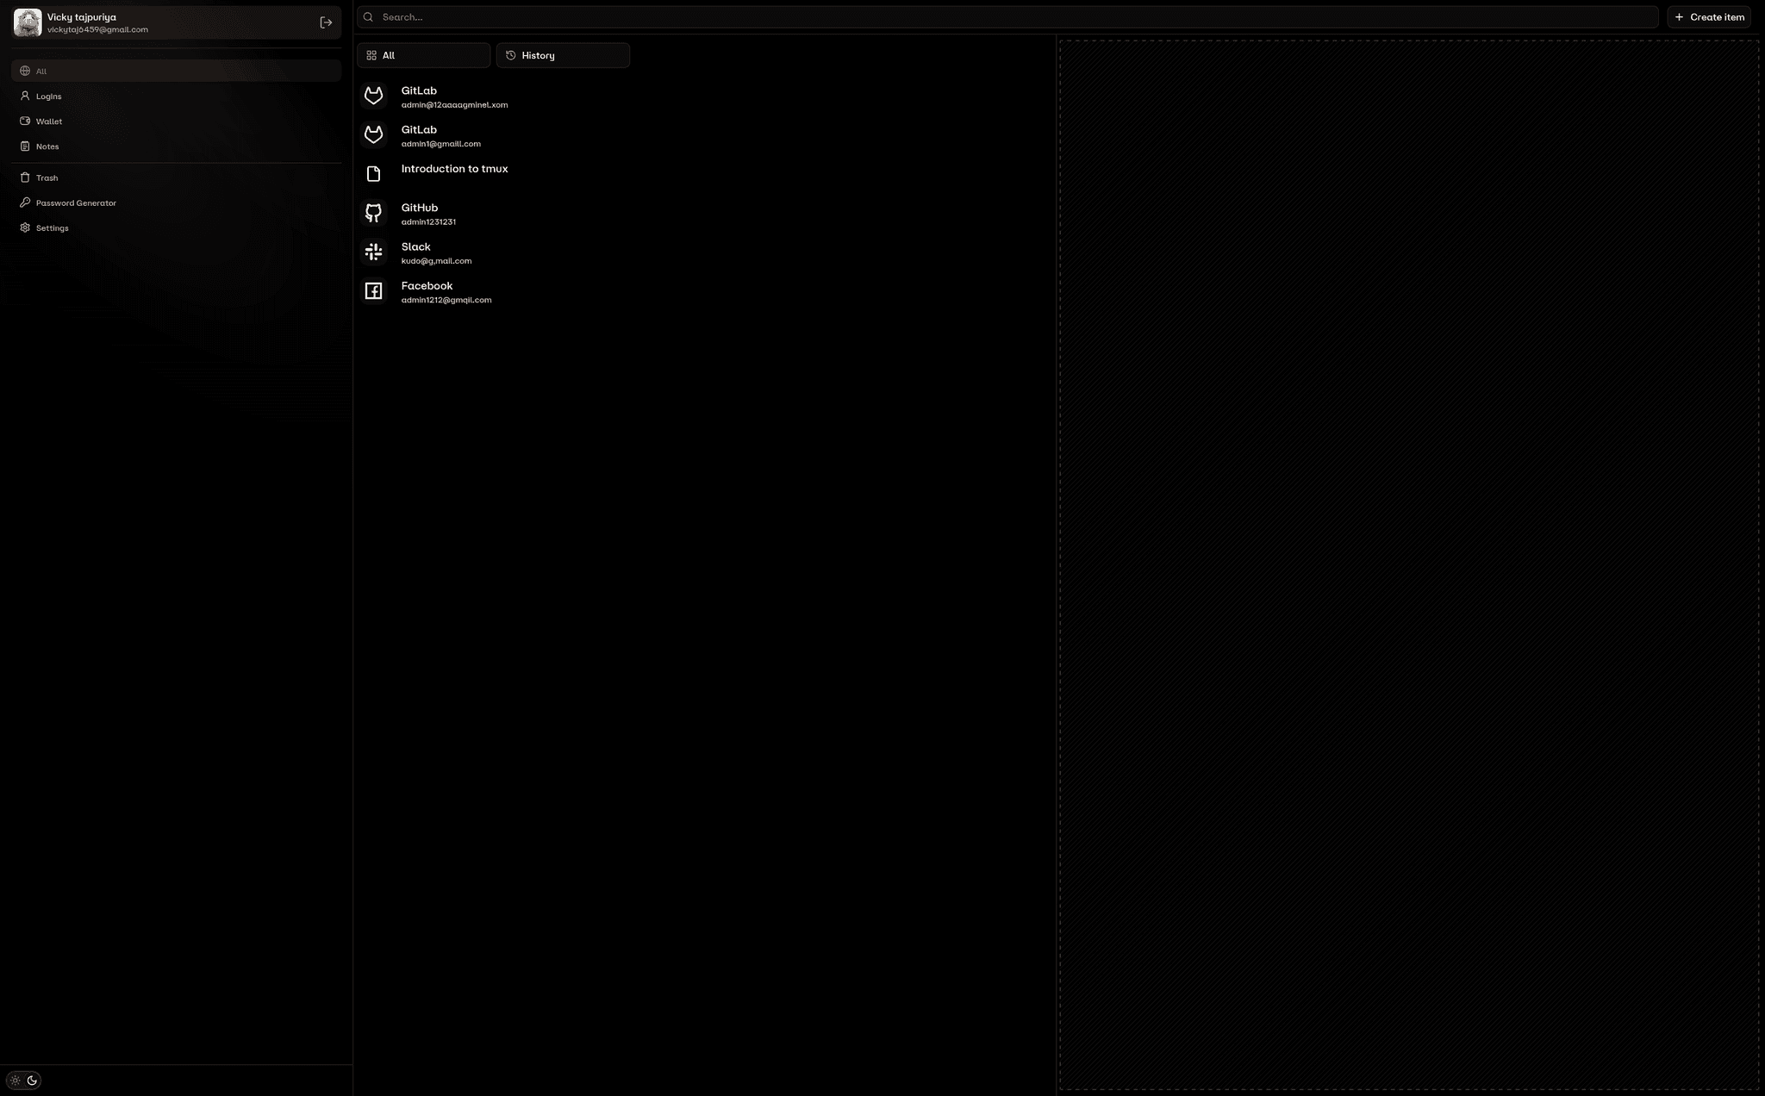Show the Wallet items

48,121
